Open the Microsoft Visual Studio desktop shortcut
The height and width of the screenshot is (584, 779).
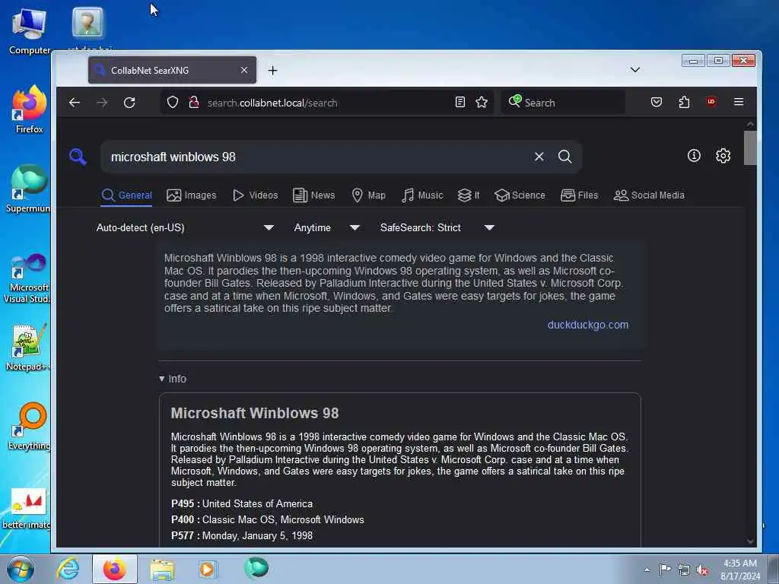pos(27,278)
